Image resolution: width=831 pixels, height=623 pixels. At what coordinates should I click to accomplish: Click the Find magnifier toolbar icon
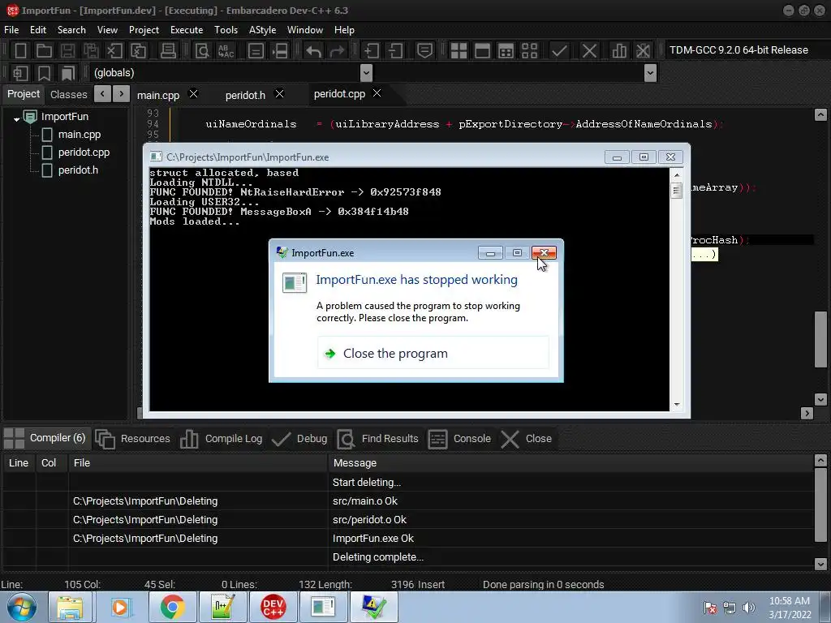point(202,51)
